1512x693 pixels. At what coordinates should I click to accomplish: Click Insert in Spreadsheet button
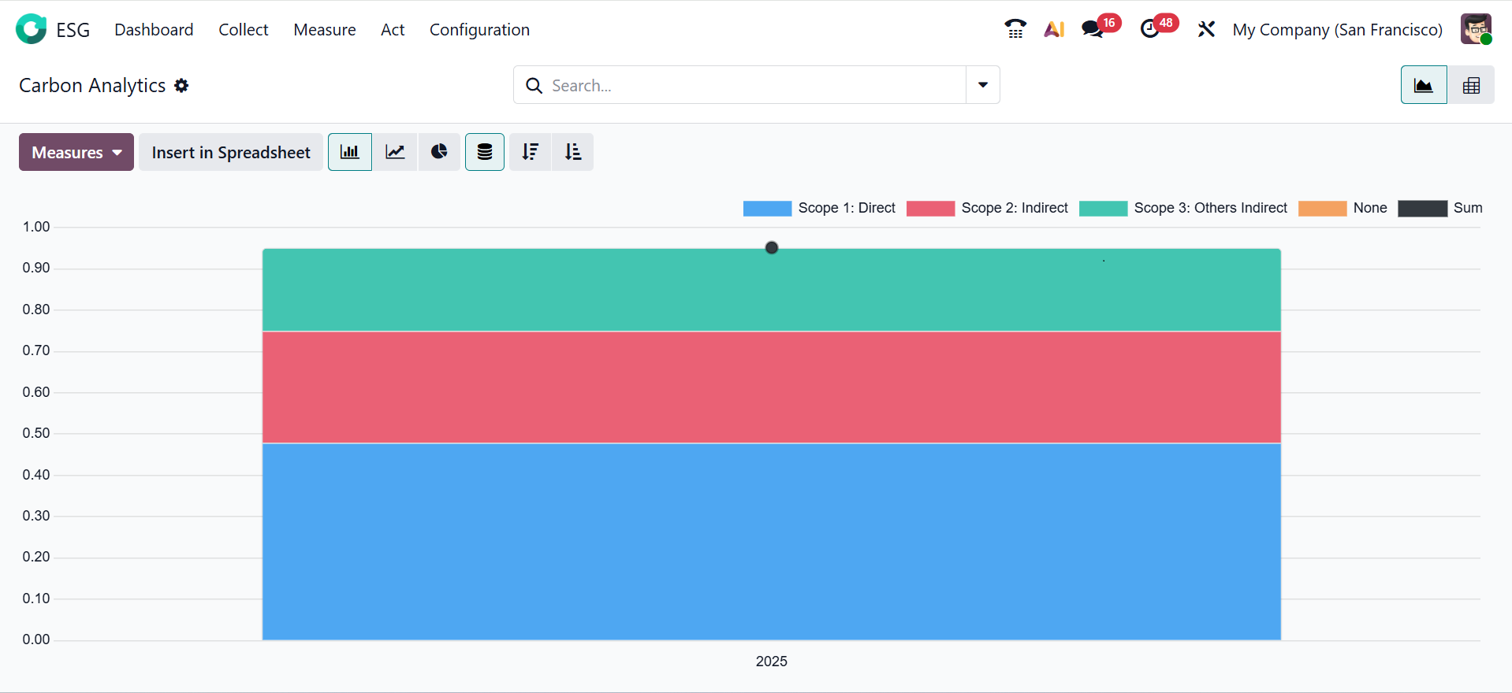point(231,152)
